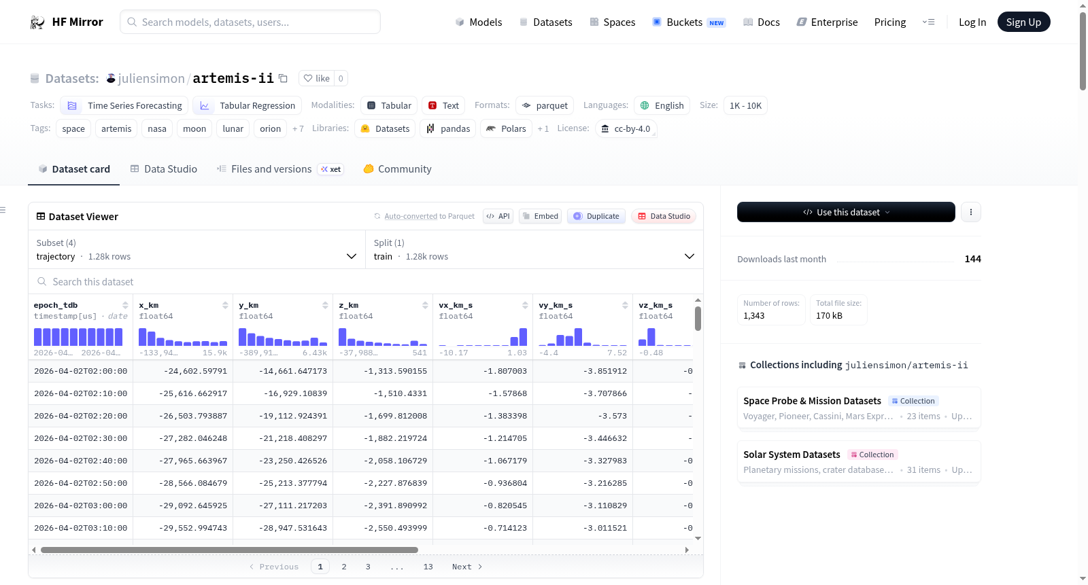The image size is (1088, 585).
Task: Switch to the Data Studio tab
Action: pyautogui.click(x=164, y=169)
